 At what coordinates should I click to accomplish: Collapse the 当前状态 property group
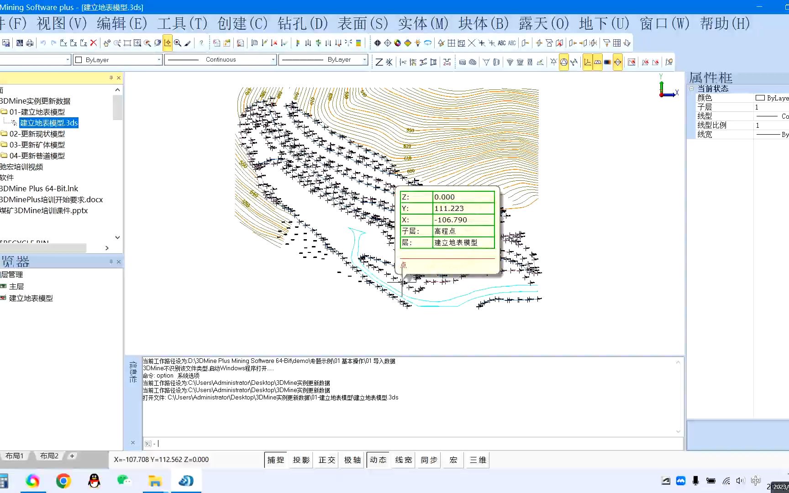tap(692, 89)
